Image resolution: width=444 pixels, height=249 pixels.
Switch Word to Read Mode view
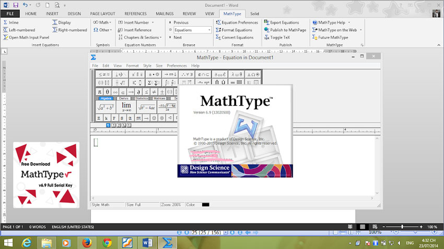350,227
